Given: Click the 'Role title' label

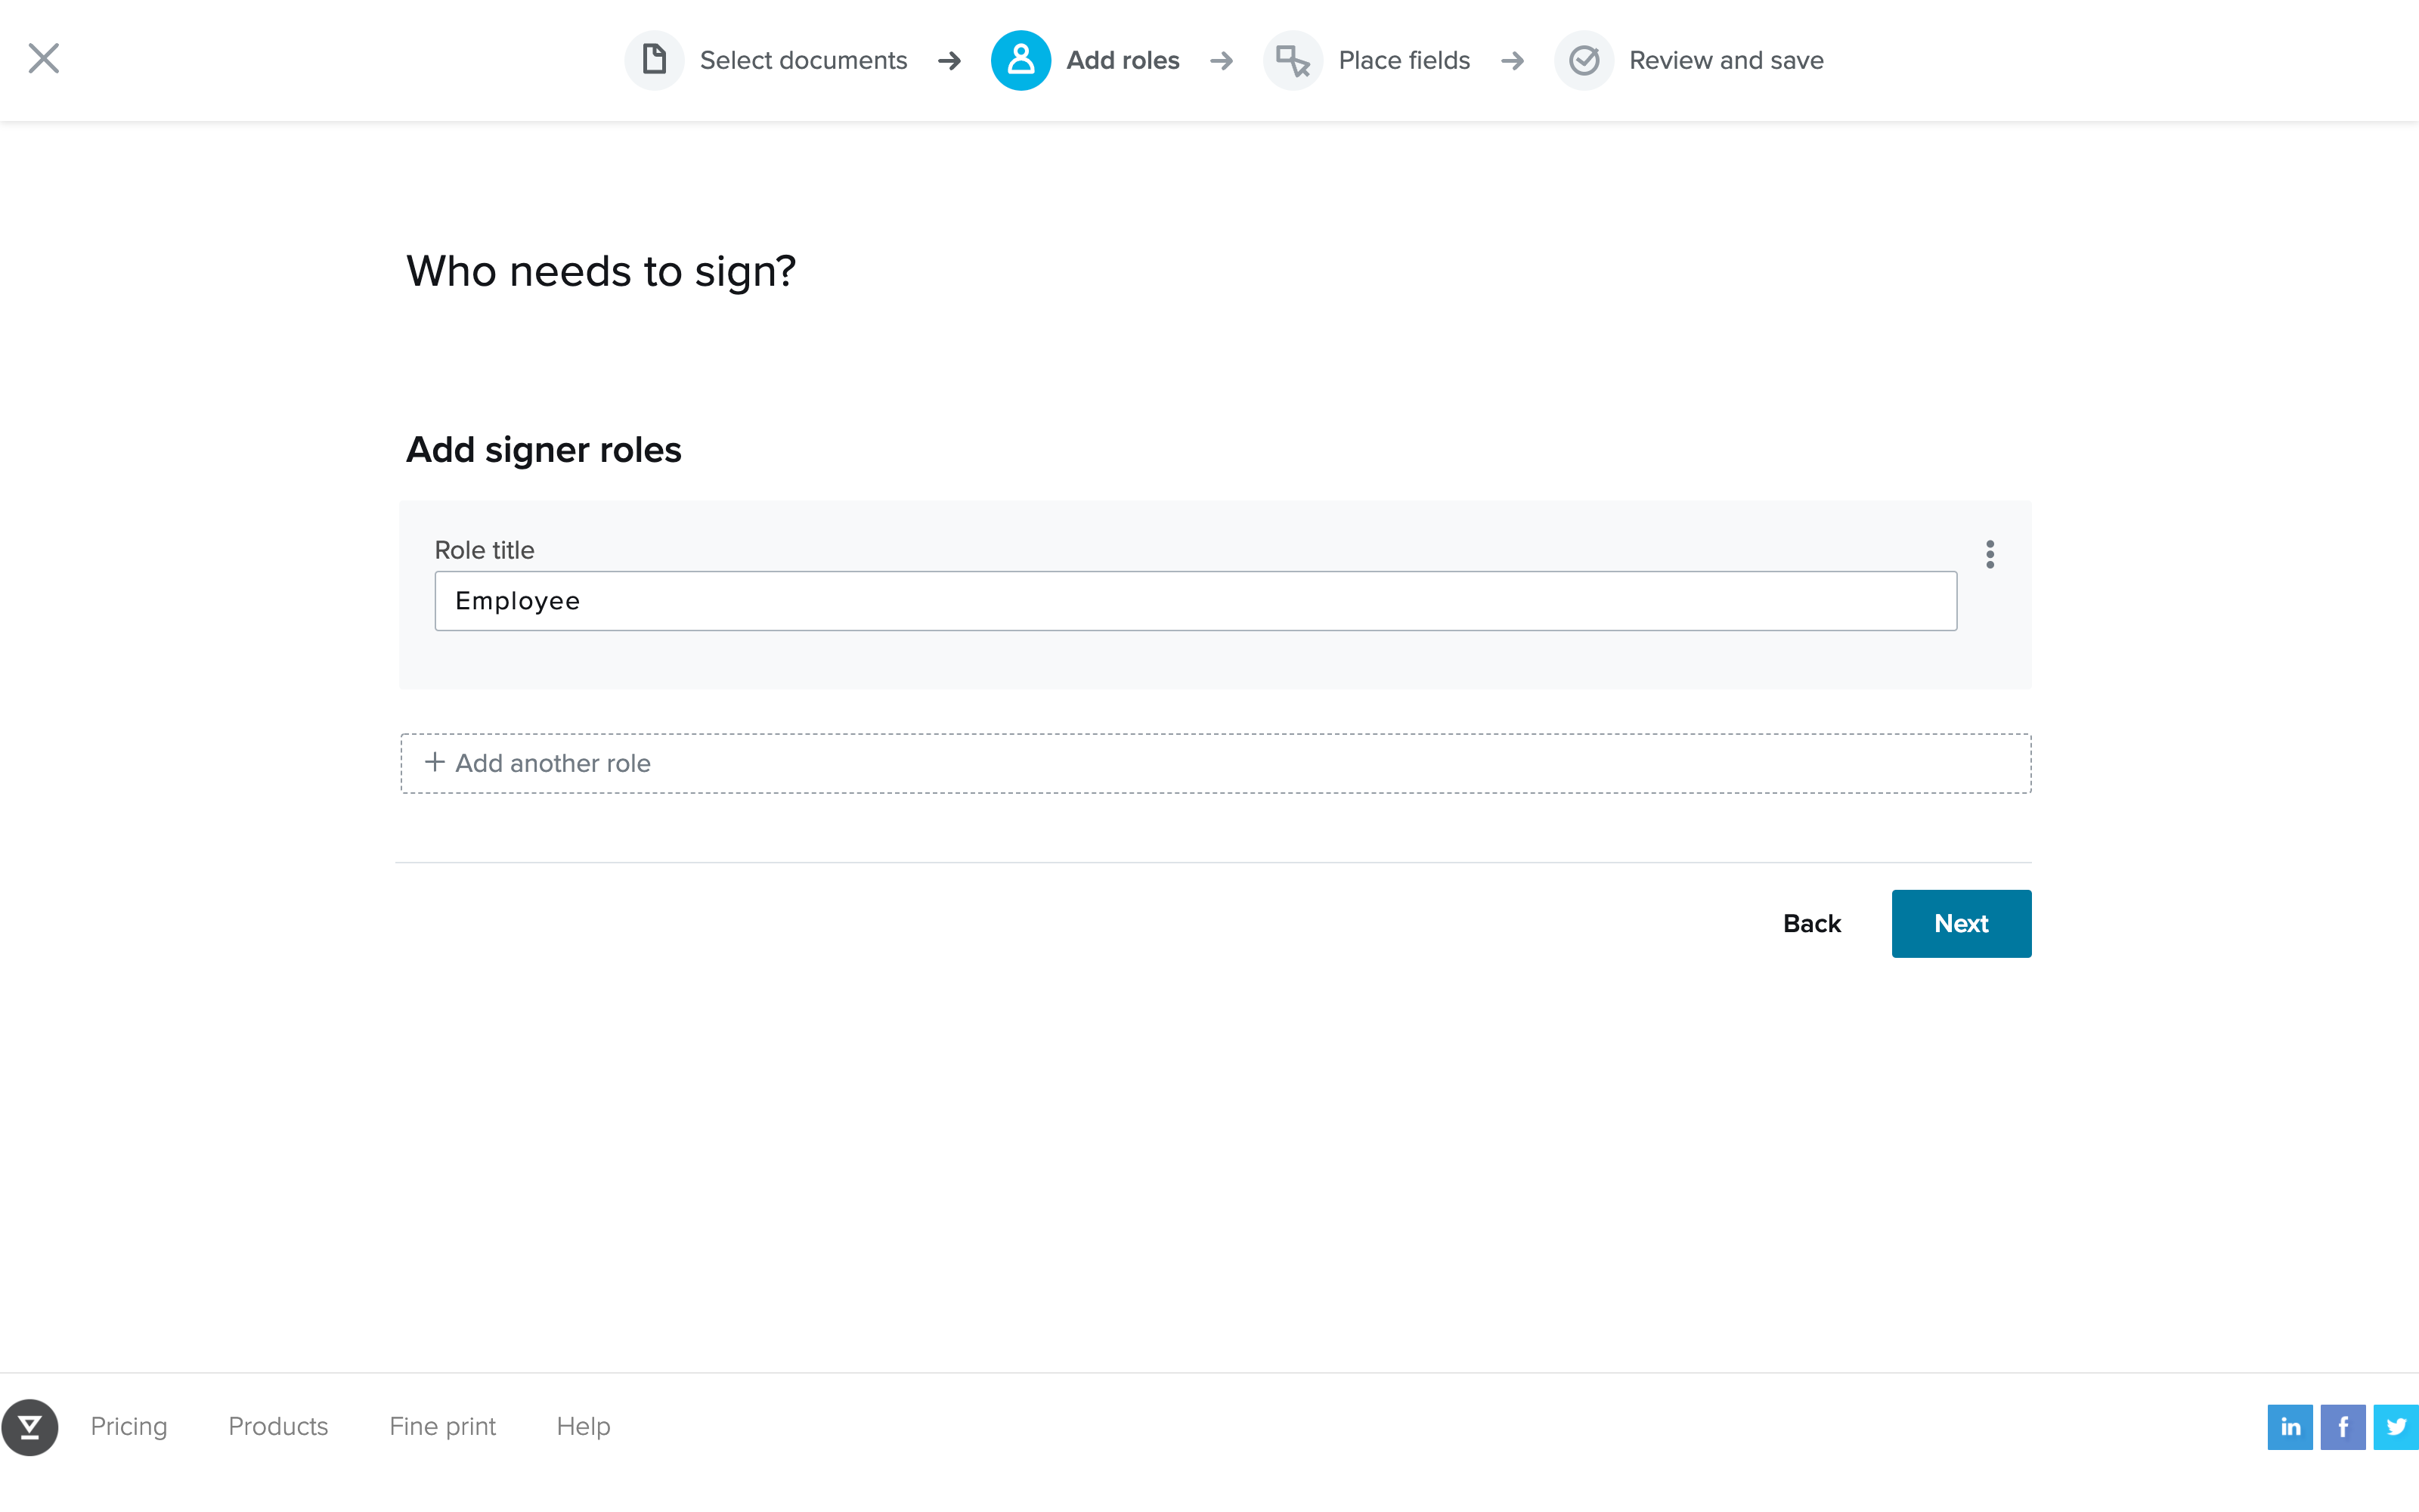Looking at the screenshot, I should coord(485,550).
